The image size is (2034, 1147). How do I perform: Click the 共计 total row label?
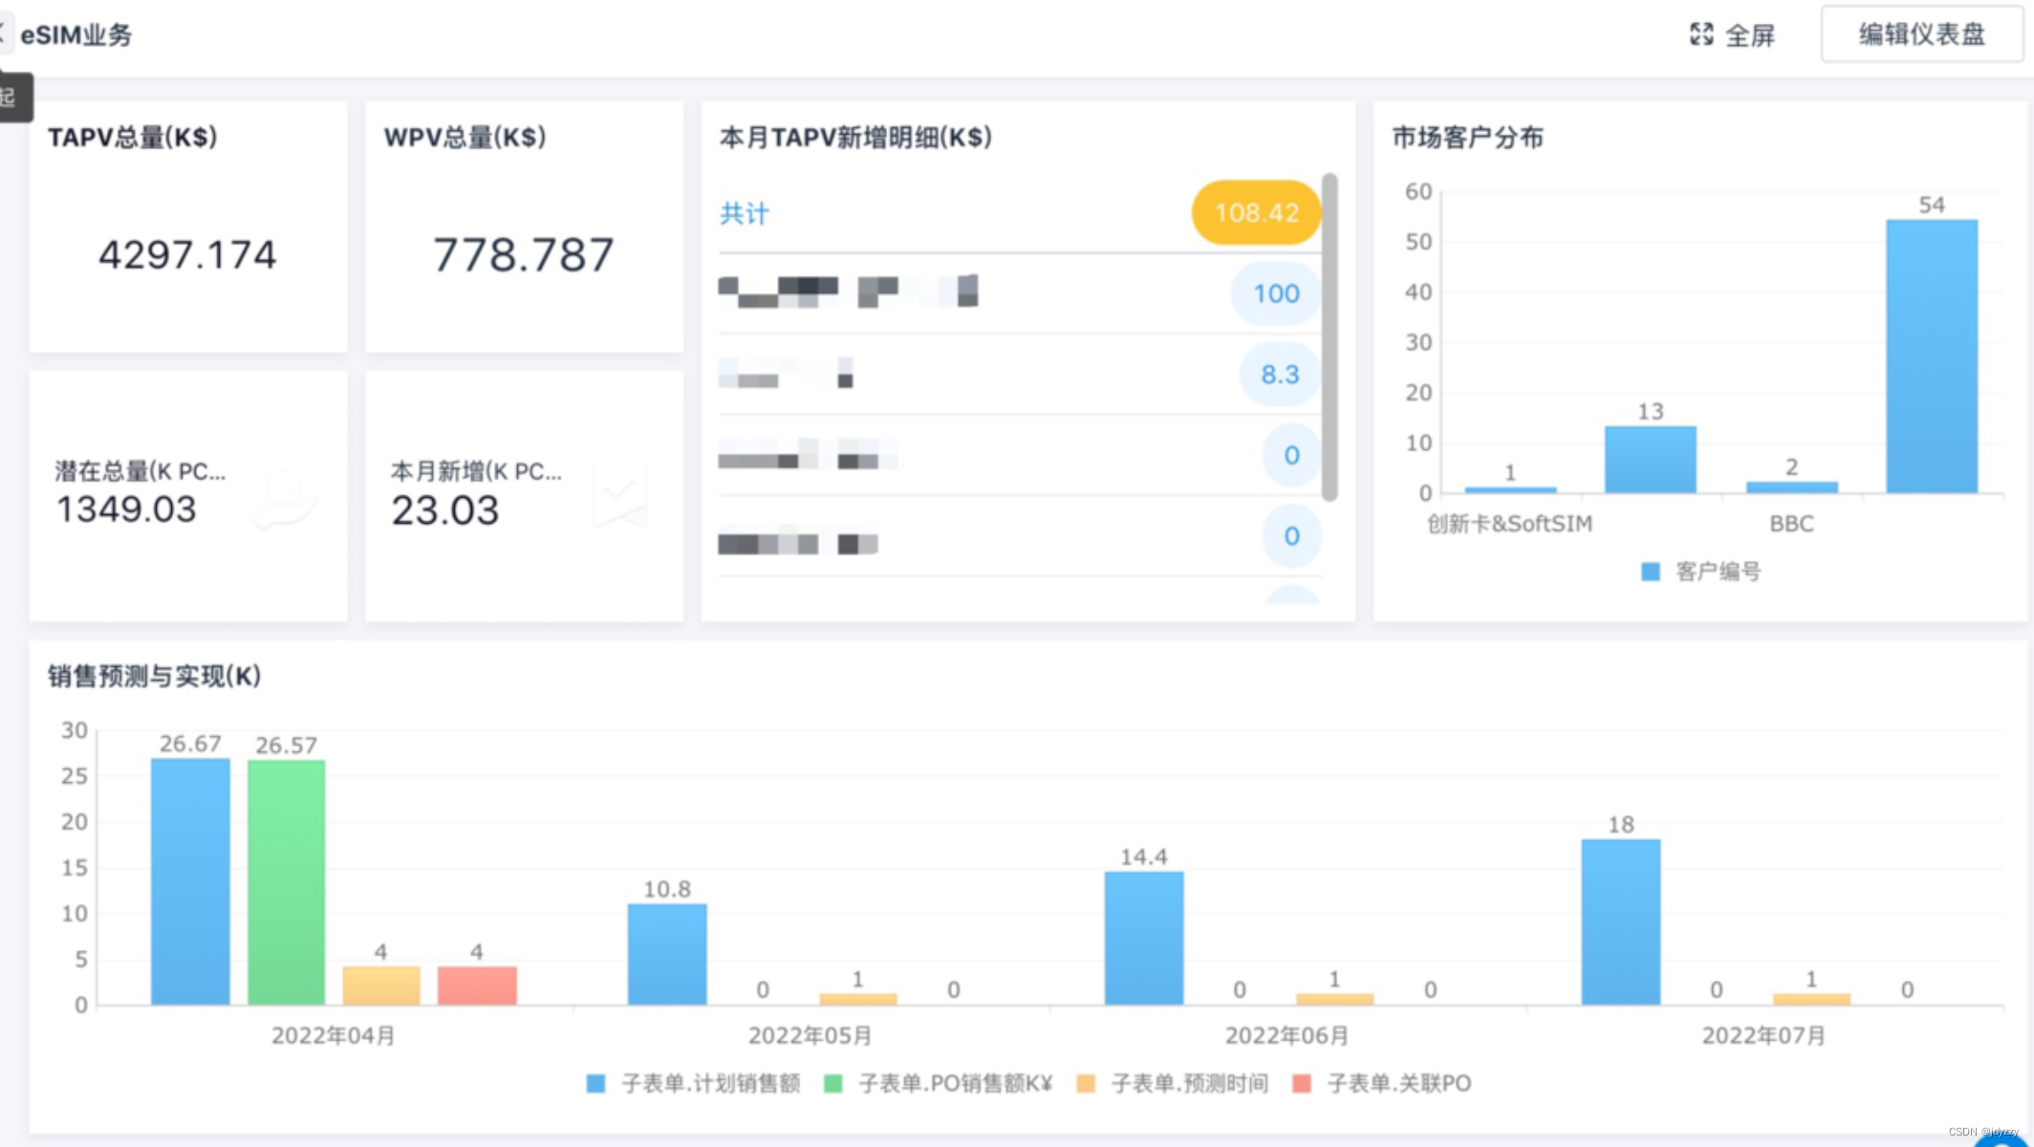(744, 212)
